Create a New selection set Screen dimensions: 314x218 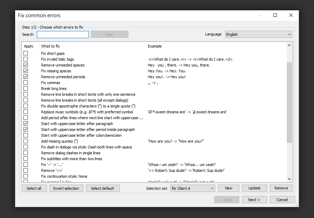[228, 188]
